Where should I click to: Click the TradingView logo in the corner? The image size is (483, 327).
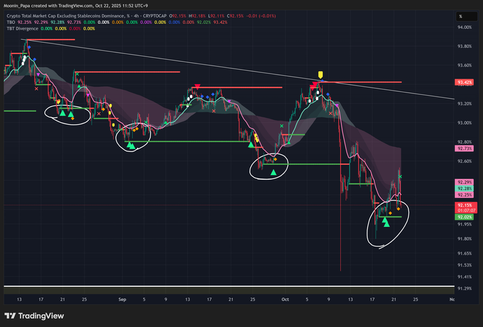pos(30,316)
